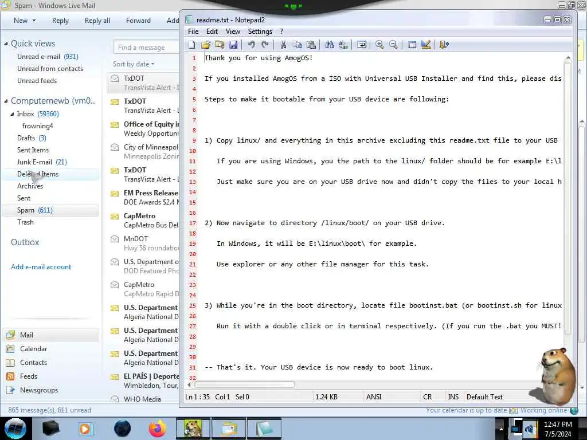Open the Sent Items folder

(33, 150)
